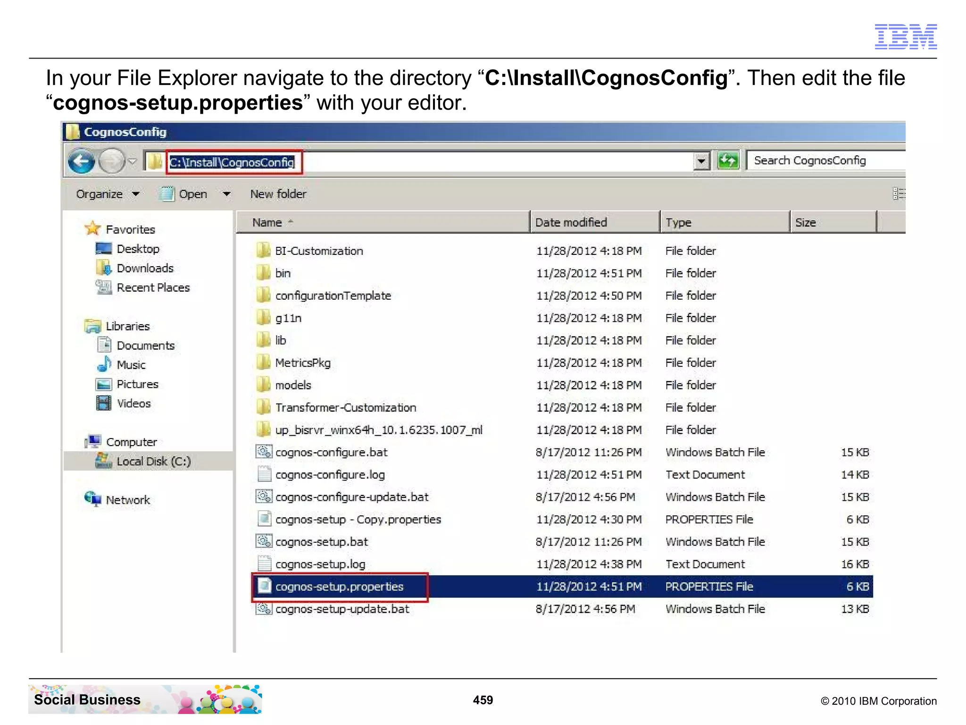The width and height of the screenshot is (966, 725).
Task: Click the CognosConfig window title icon
Action: pyautogui.click(x=73, y=132)
